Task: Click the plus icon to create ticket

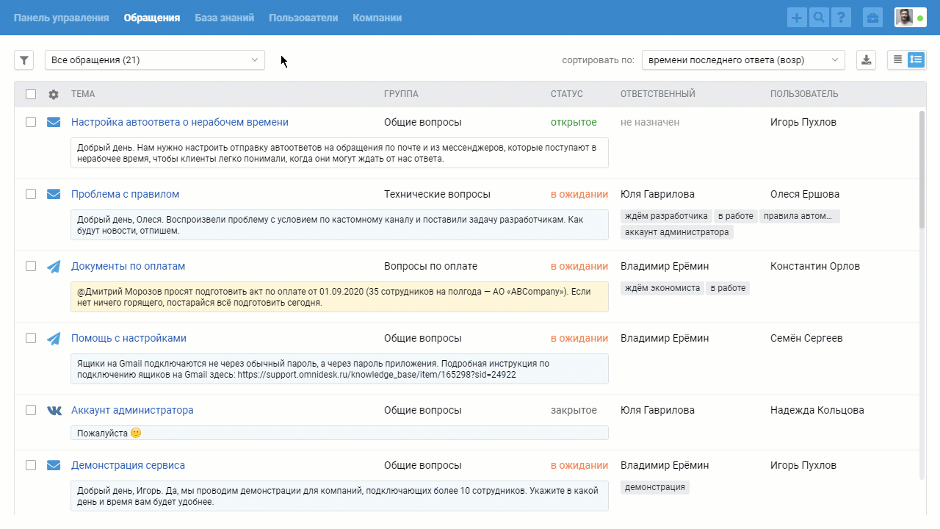Action: pos(797,18)
